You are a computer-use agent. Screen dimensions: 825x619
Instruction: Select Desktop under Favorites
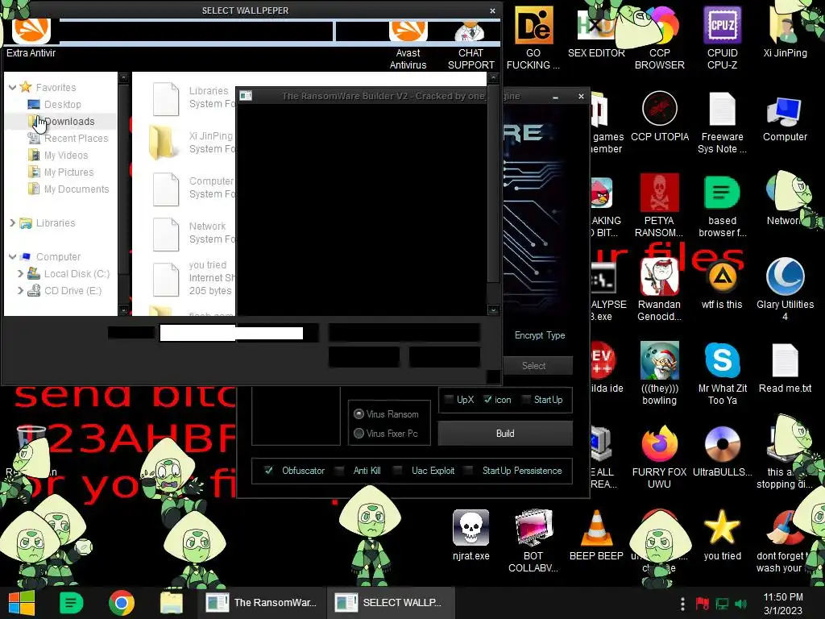[63, 104]
